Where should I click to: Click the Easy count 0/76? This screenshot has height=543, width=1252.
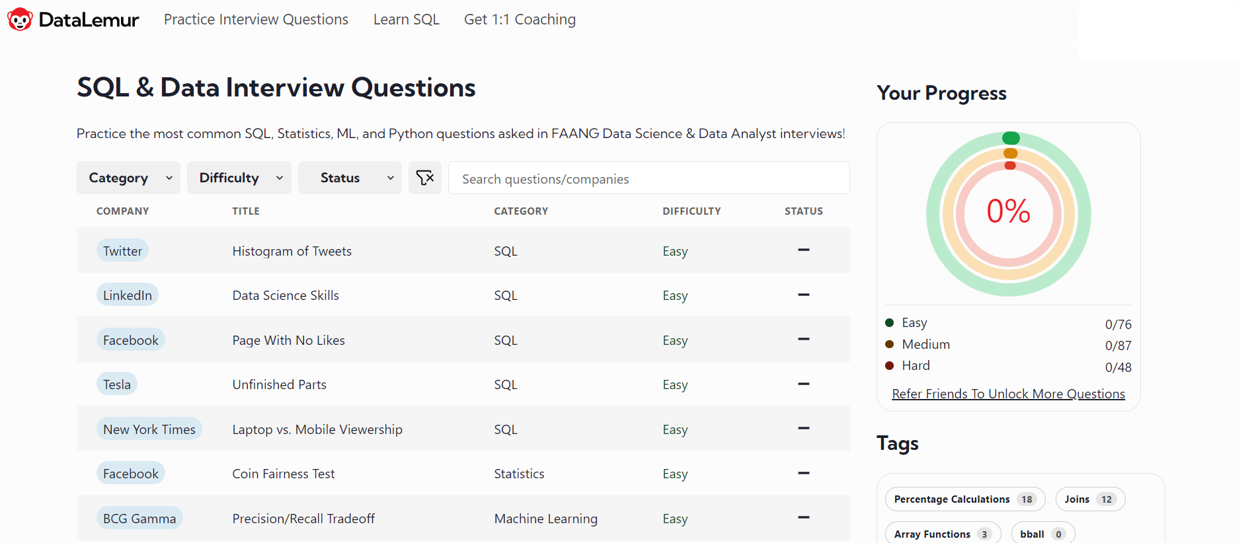point(1118,324)
